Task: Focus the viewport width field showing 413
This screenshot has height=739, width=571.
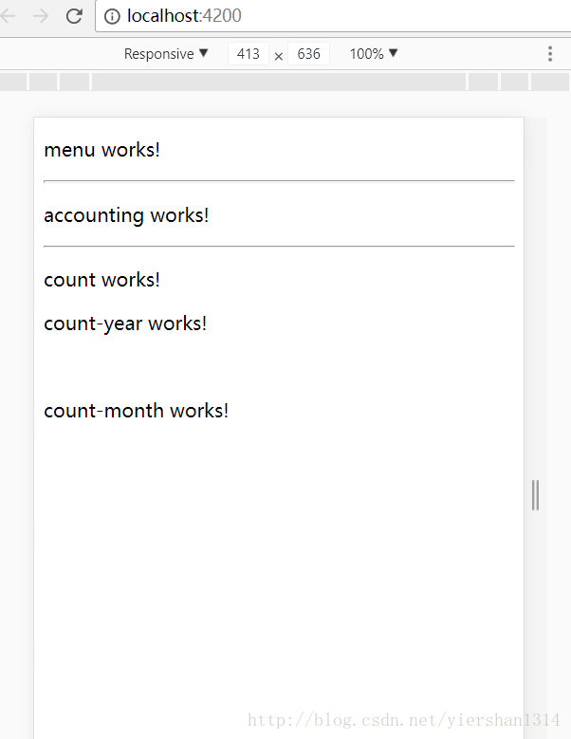Action: coord(249,54)
